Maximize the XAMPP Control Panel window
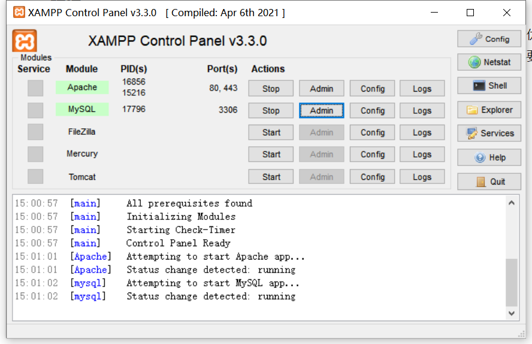Screen dimensions: 532x344 point(470,13)
